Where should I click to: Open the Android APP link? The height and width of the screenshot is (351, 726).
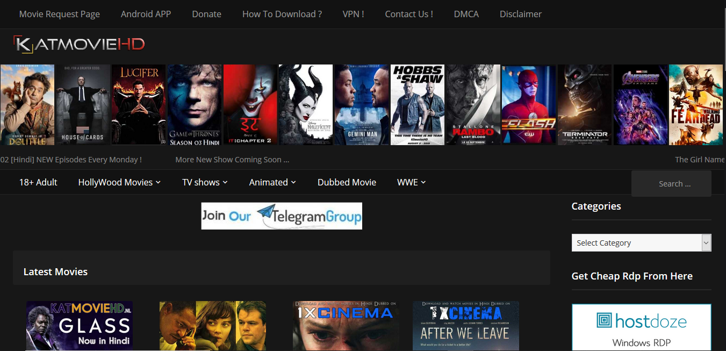pos(146,14)
